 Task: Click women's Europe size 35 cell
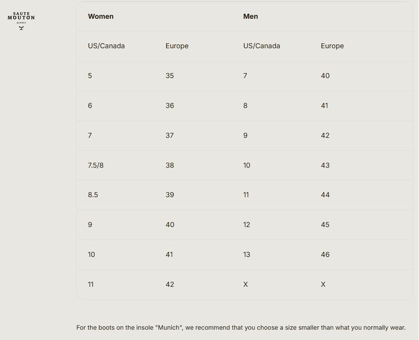(170, 75)
